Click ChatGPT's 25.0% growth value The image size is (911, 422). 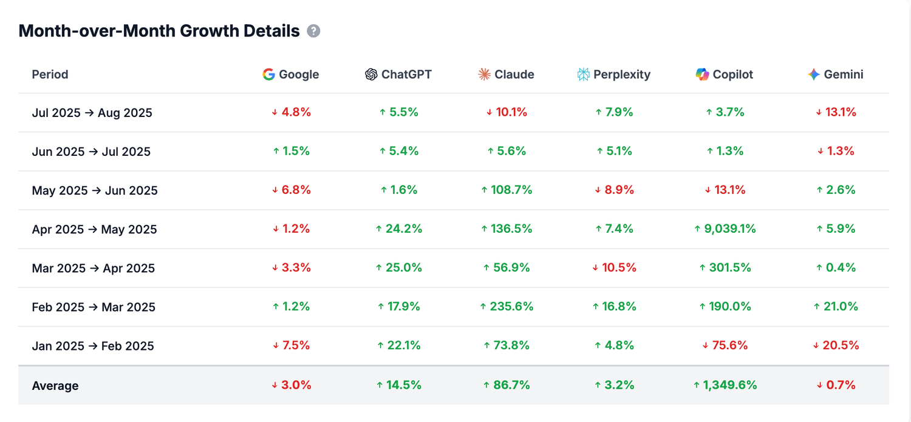398,267
